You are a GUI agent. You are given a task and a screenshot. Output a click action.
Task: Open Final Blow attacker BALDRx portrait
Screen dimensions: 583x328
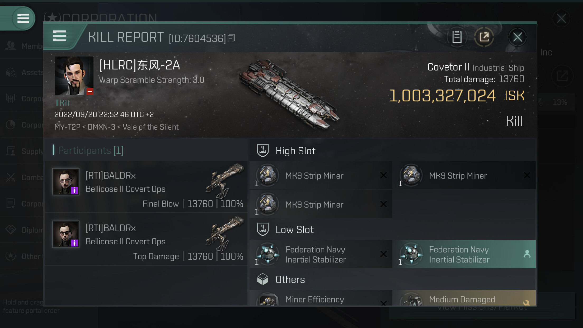coord(66,182)
